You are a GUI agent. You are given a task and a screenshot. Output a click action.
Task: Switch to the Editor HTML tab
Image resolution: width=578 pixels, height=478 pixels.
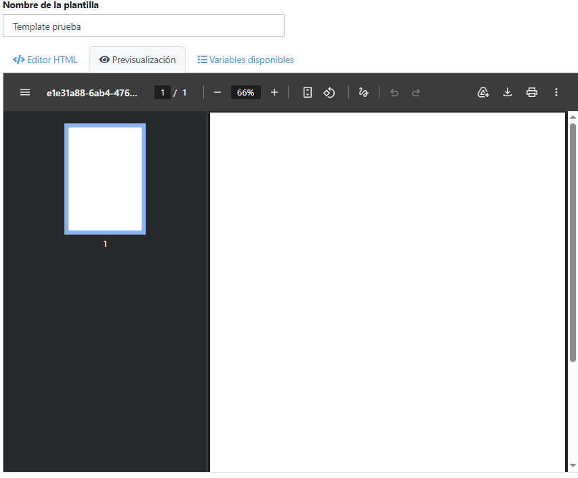coord(45,60)
